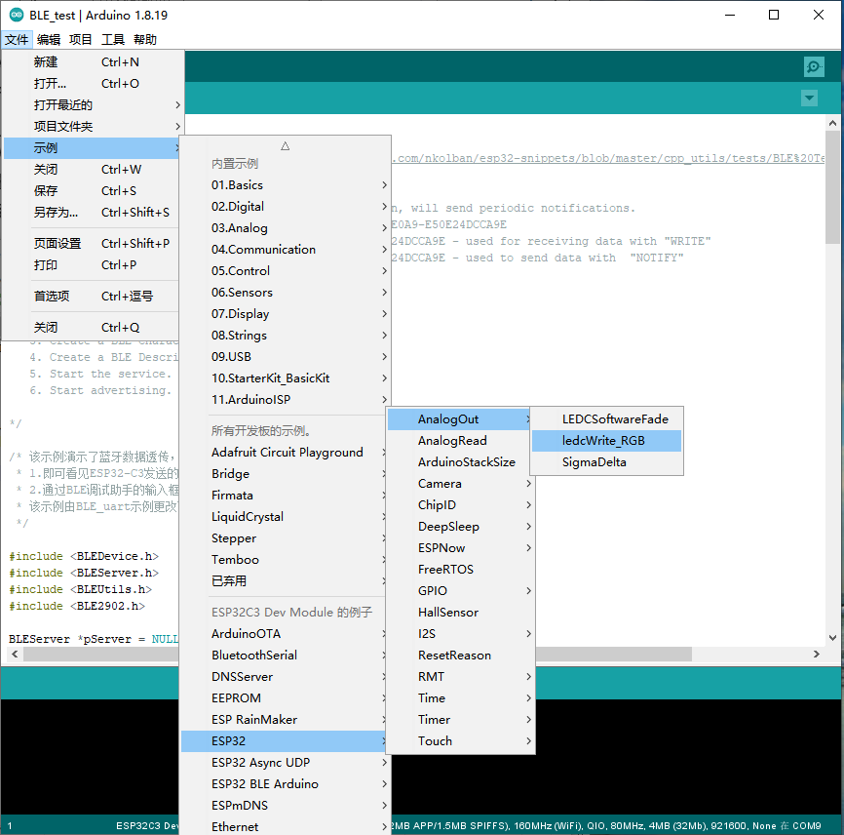Open ArduinoOTA examples
Image resolution: width=844 pixels, height=835 pixels.
click(x=285, y=634)
